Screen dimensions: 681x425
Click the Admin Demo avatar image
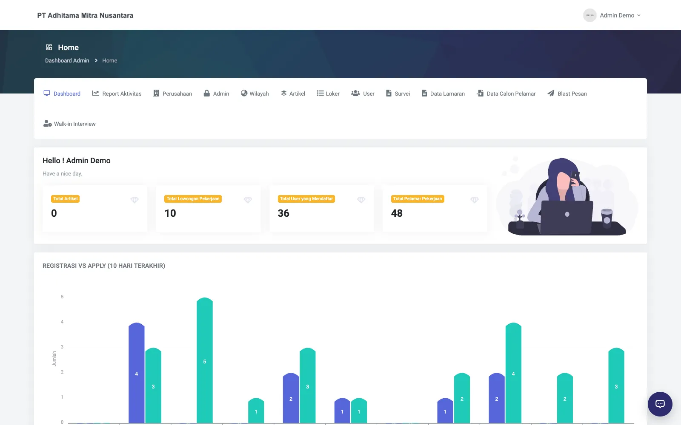tap(590, 15)
